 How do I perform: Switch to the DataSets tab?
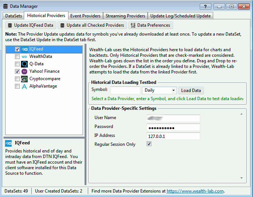(13, 16)
